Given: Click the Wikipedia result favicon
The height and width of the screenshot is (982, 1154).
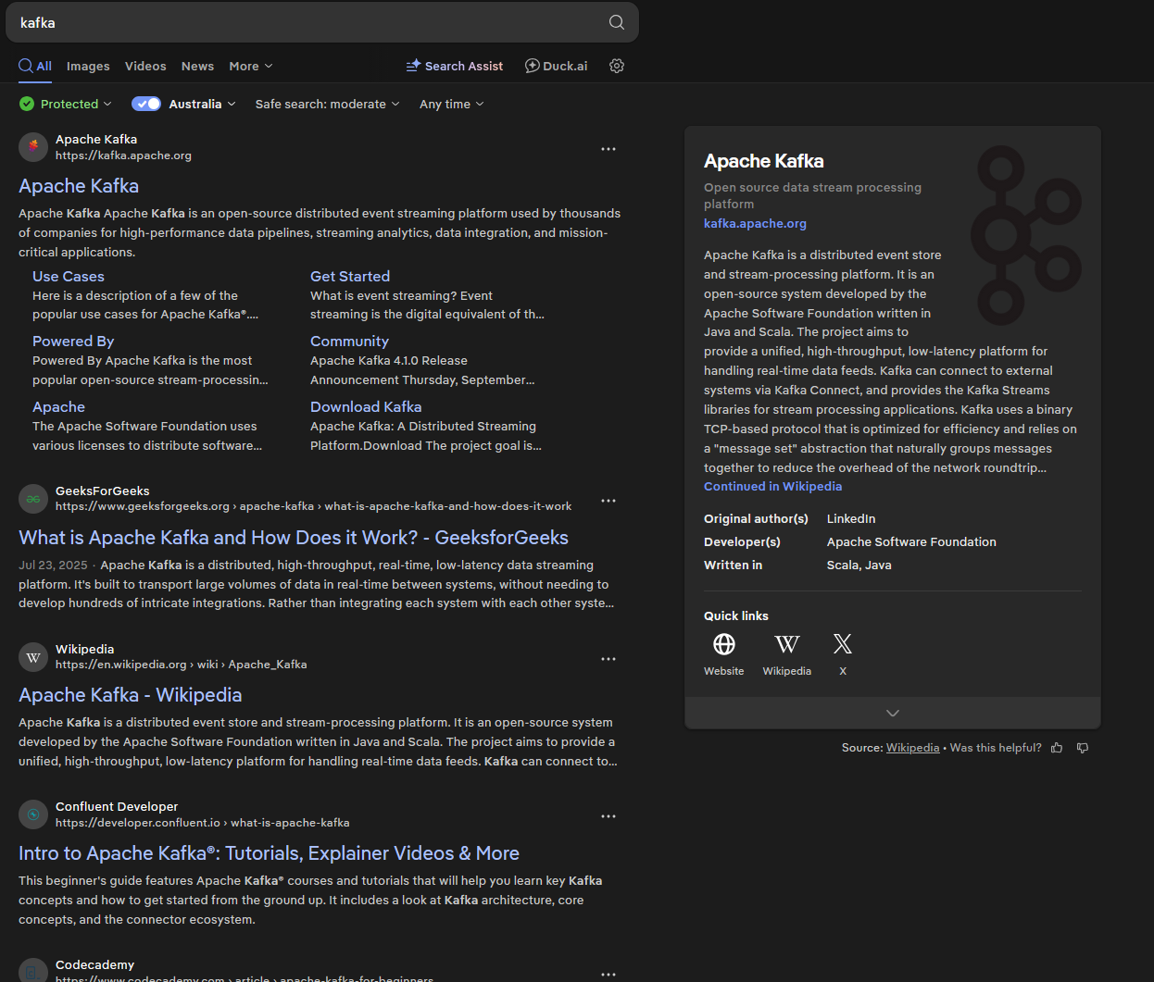Looking at the screenshot, I should coord(33,657).
